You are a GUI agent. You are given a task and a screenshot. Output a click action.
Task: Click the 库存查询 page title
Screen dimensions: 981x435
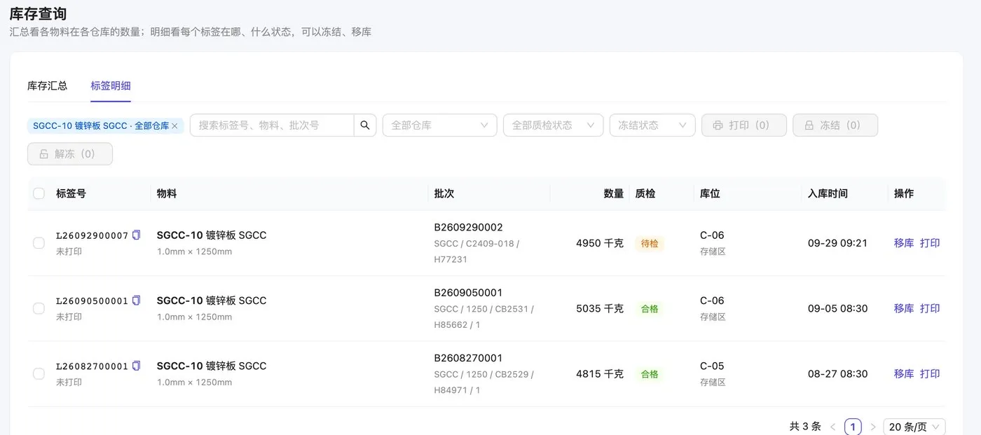click(x=39, y=13)
